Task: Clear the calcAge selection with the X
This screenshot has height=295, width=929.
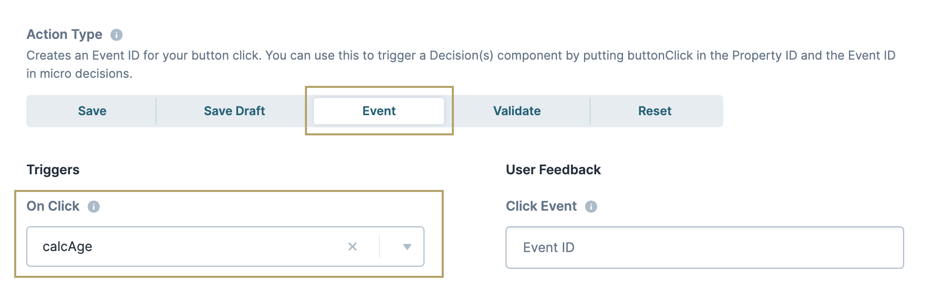Action: [x=353, y=247]
